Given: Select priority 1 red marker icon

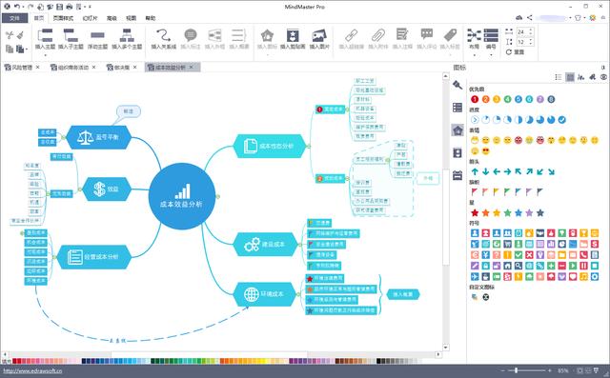Looking at the screenshot, I should tap(475, 99).
